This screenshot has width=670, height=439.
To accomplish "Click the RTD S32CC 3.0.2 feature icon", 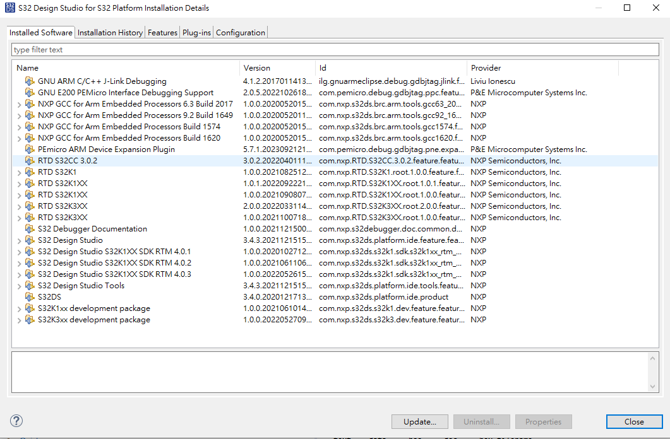I will coord(30,160).
